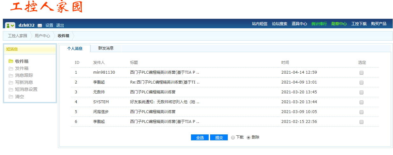Switch to 个人消息 tab
Viewport: 393px width, 155px height.
click(75, 49)
